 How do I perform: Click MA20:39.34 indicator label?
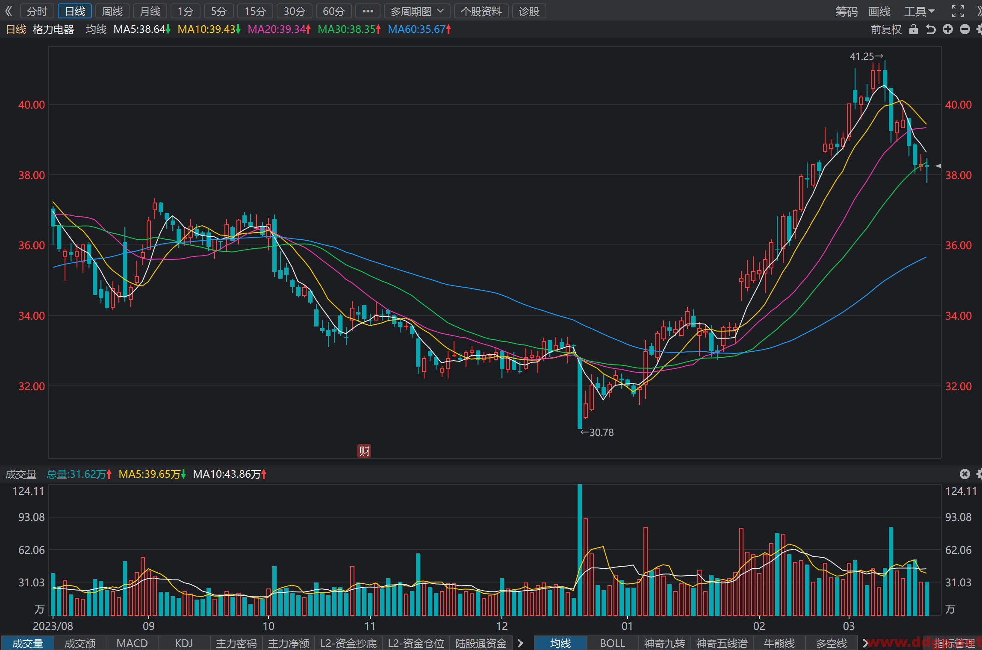click(x=279, y=29)
